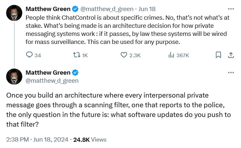Click the 24.8K Views count

click(90, 140)
